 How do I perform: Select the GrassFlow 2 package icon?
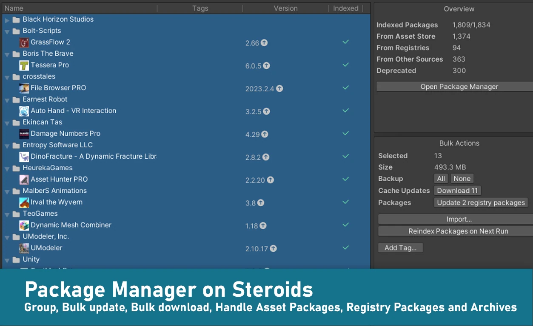24,42
